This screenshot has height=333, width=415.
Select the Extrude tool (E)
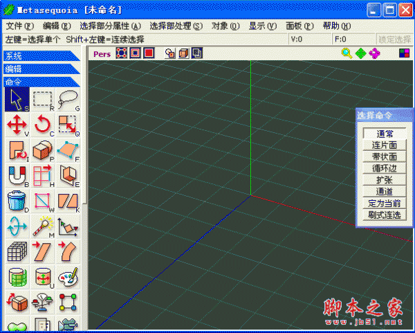pos(68,175)
